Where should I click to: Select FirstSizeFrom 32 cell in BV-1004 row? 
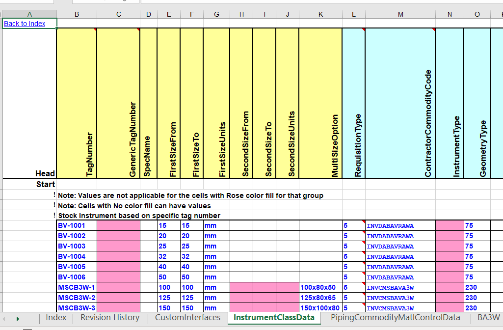click(169, 256)
